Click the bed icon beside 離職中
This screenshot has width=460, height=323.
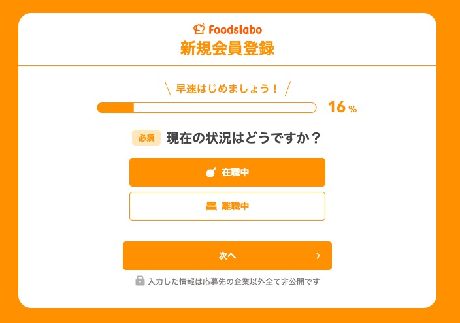click(x=211, y=206)
